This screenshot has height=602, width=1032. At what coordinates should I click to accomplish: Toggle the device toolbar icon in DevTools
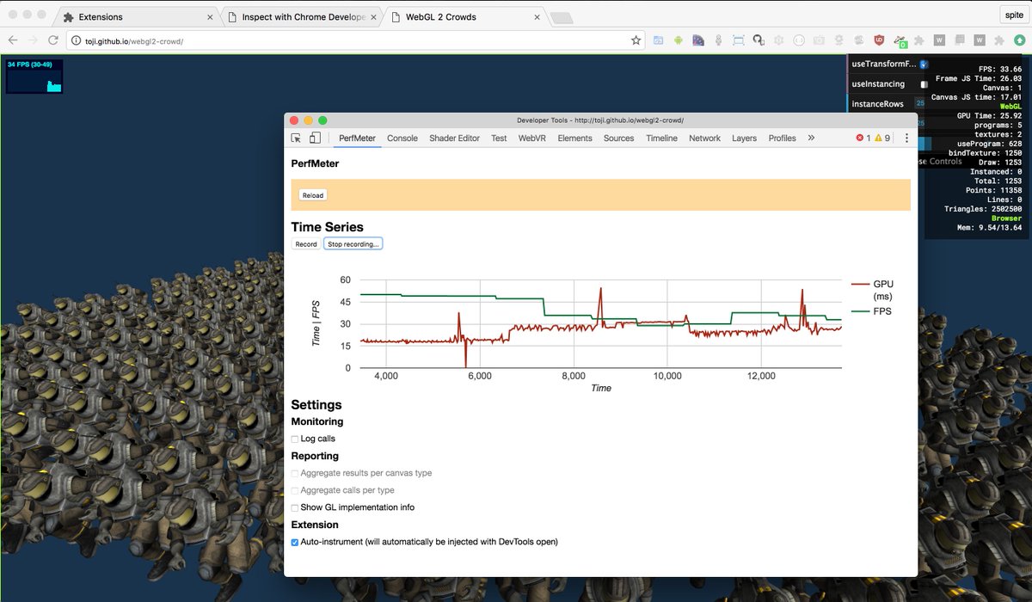tap(315, 138)
